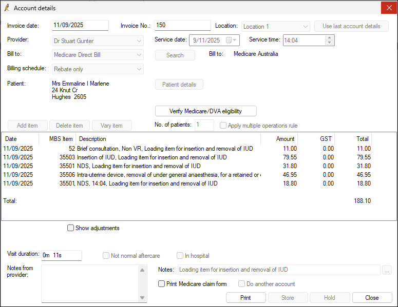Increase Service time with up spinner arrow

(x=329, y=37)
